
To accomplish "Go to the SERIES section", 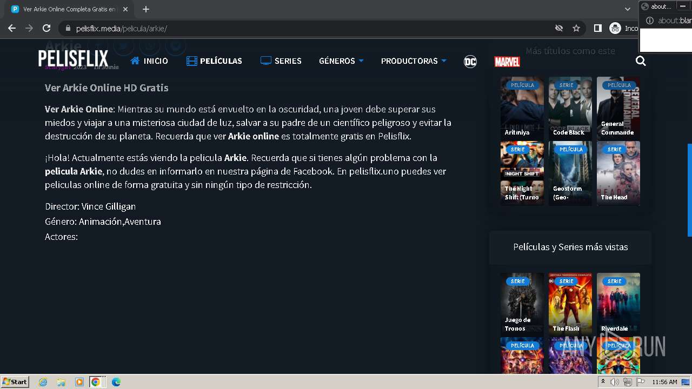I will pos(281,61).
